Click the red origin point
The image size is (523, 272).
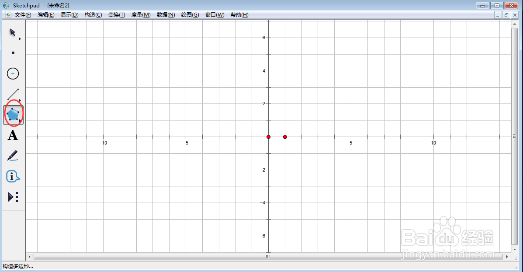tap(269, 137)
